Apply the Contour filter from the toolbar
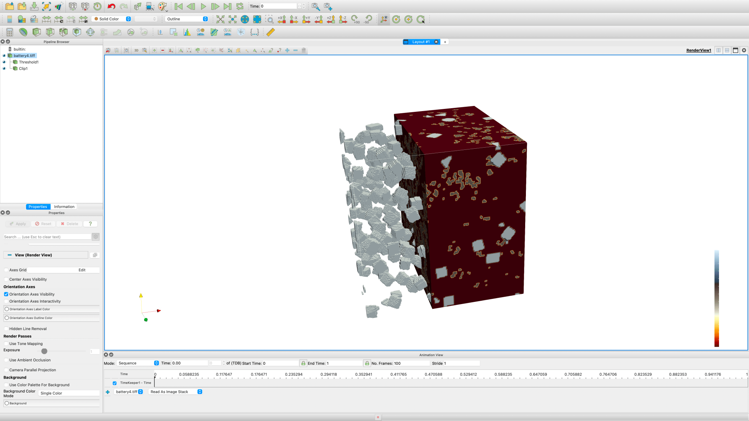The image size is (749, 421). pos(23,32)
